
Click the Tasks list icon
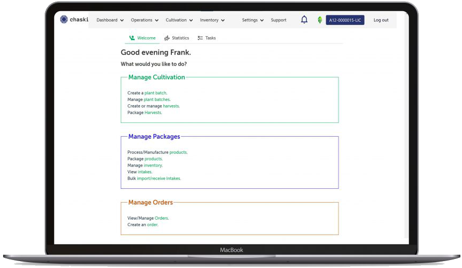[200, 38]
